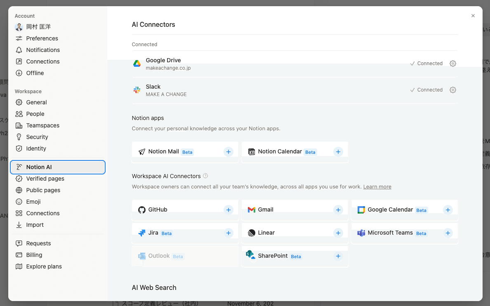
Task: Click the account name 岡村 匡洋
Action: pyautogui.click(x=38, y=27)
